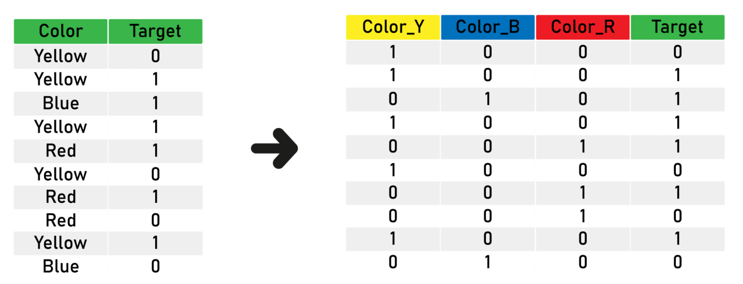The height and width of the screenshot is (284, 743).
Task: Select the first Yellow cell in Color column
Action: (x=61, y=56)
